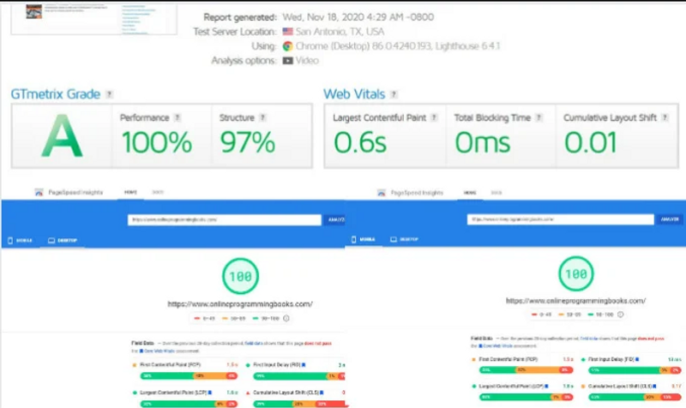Click the onlineprogrammingbooks.com URL under desktop score
This screenshot has width=686, height=408.
point(240,304)
